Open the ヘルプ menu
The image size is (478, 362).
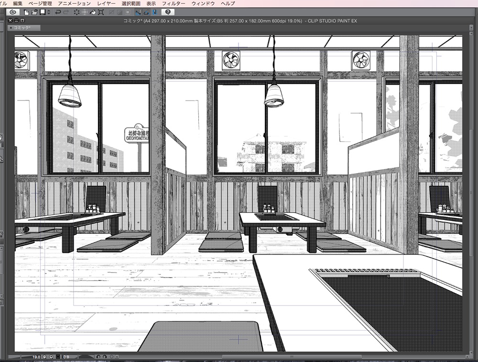point(228,3)
